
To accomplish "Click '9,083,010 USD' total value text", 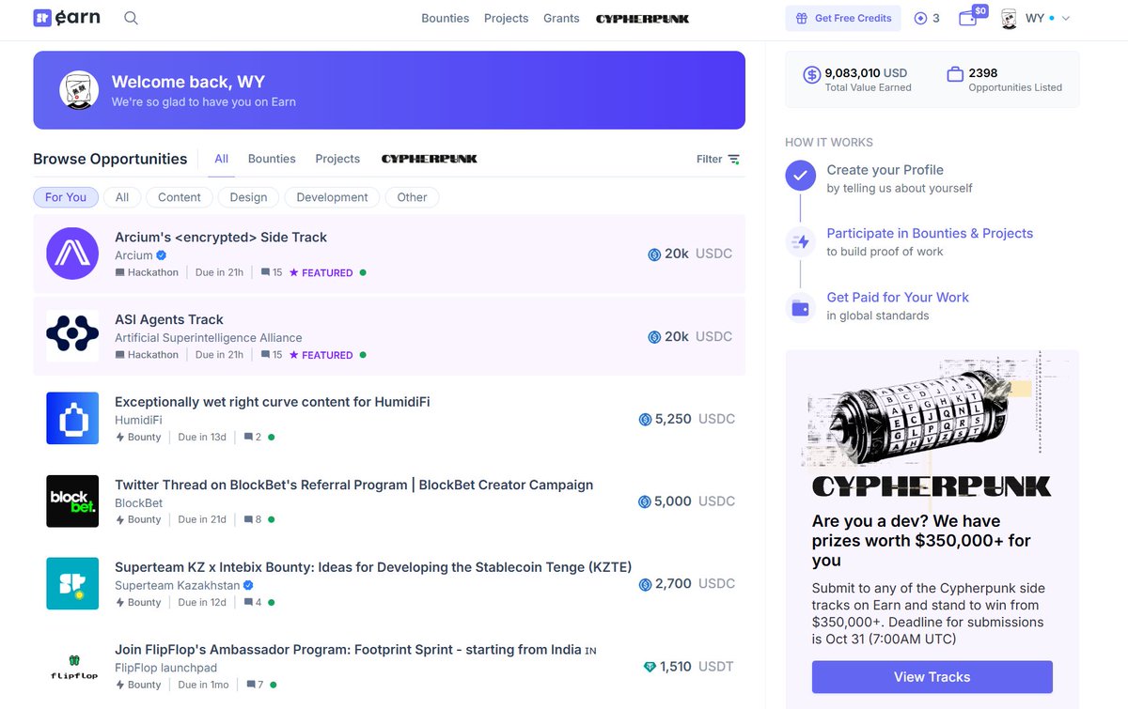I will tap(866, 72).
